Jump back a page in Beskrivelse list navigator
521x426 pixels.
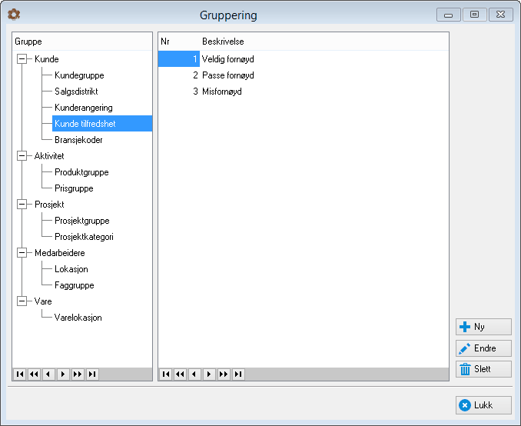tap(180, 374)
